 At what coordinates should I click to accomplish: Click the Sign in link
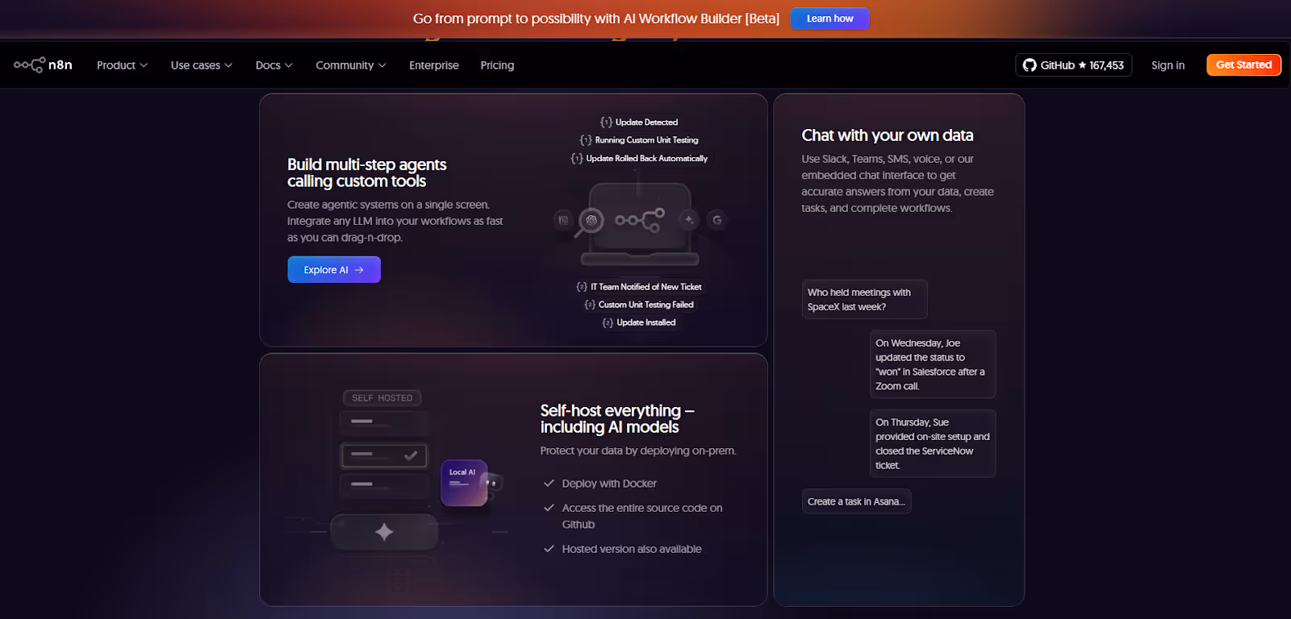click(x=1168, y=65)
